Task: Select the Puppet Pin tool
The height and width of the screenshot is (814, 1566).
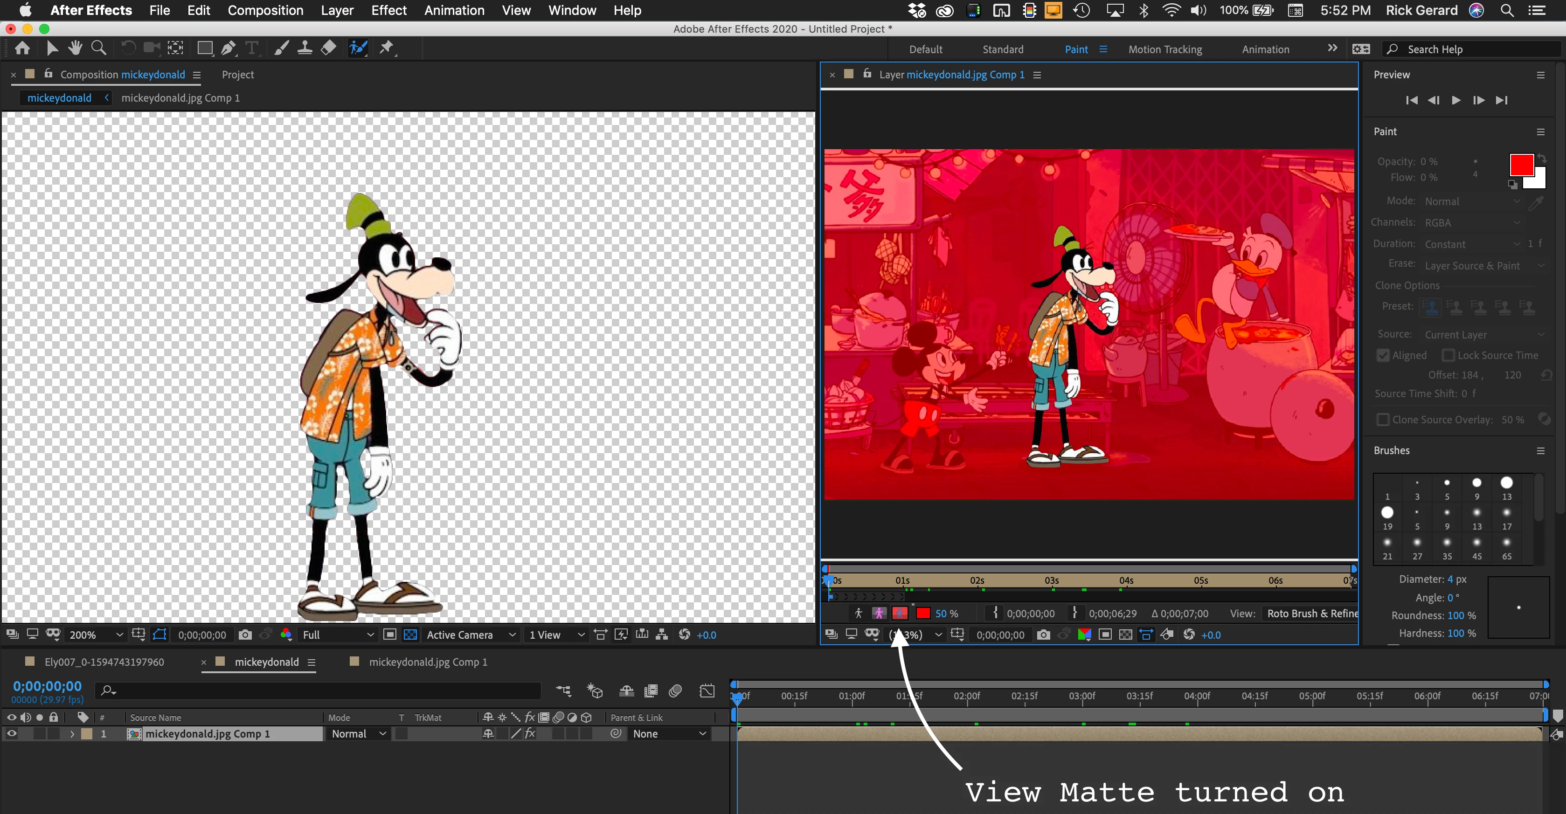Action: (387, 48)
